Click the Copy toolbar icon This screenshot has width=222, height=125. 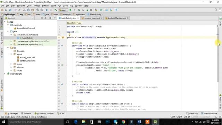coord(28,10)
